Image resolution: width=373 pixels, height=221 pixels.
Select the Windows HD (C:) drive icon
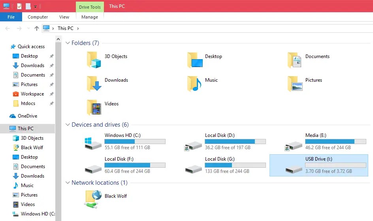[93, 142]
